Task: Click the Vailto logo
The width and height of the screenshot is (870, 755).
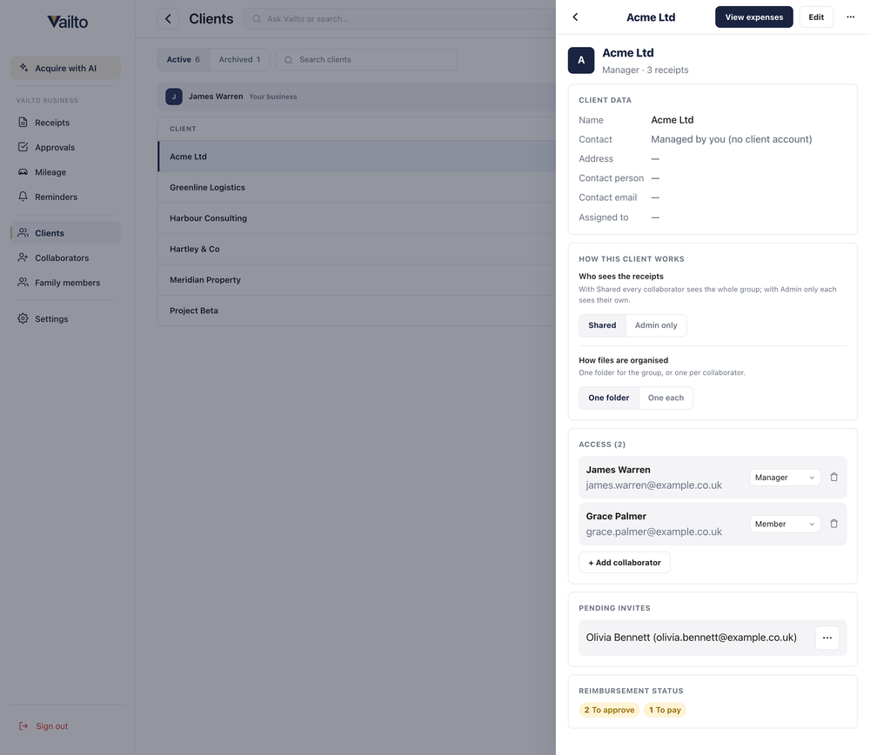Action: click(67, 22)
